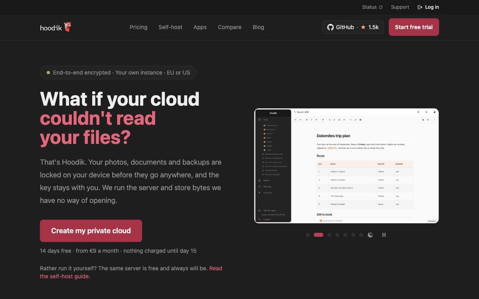Open the Status page link

pos(372,7)
